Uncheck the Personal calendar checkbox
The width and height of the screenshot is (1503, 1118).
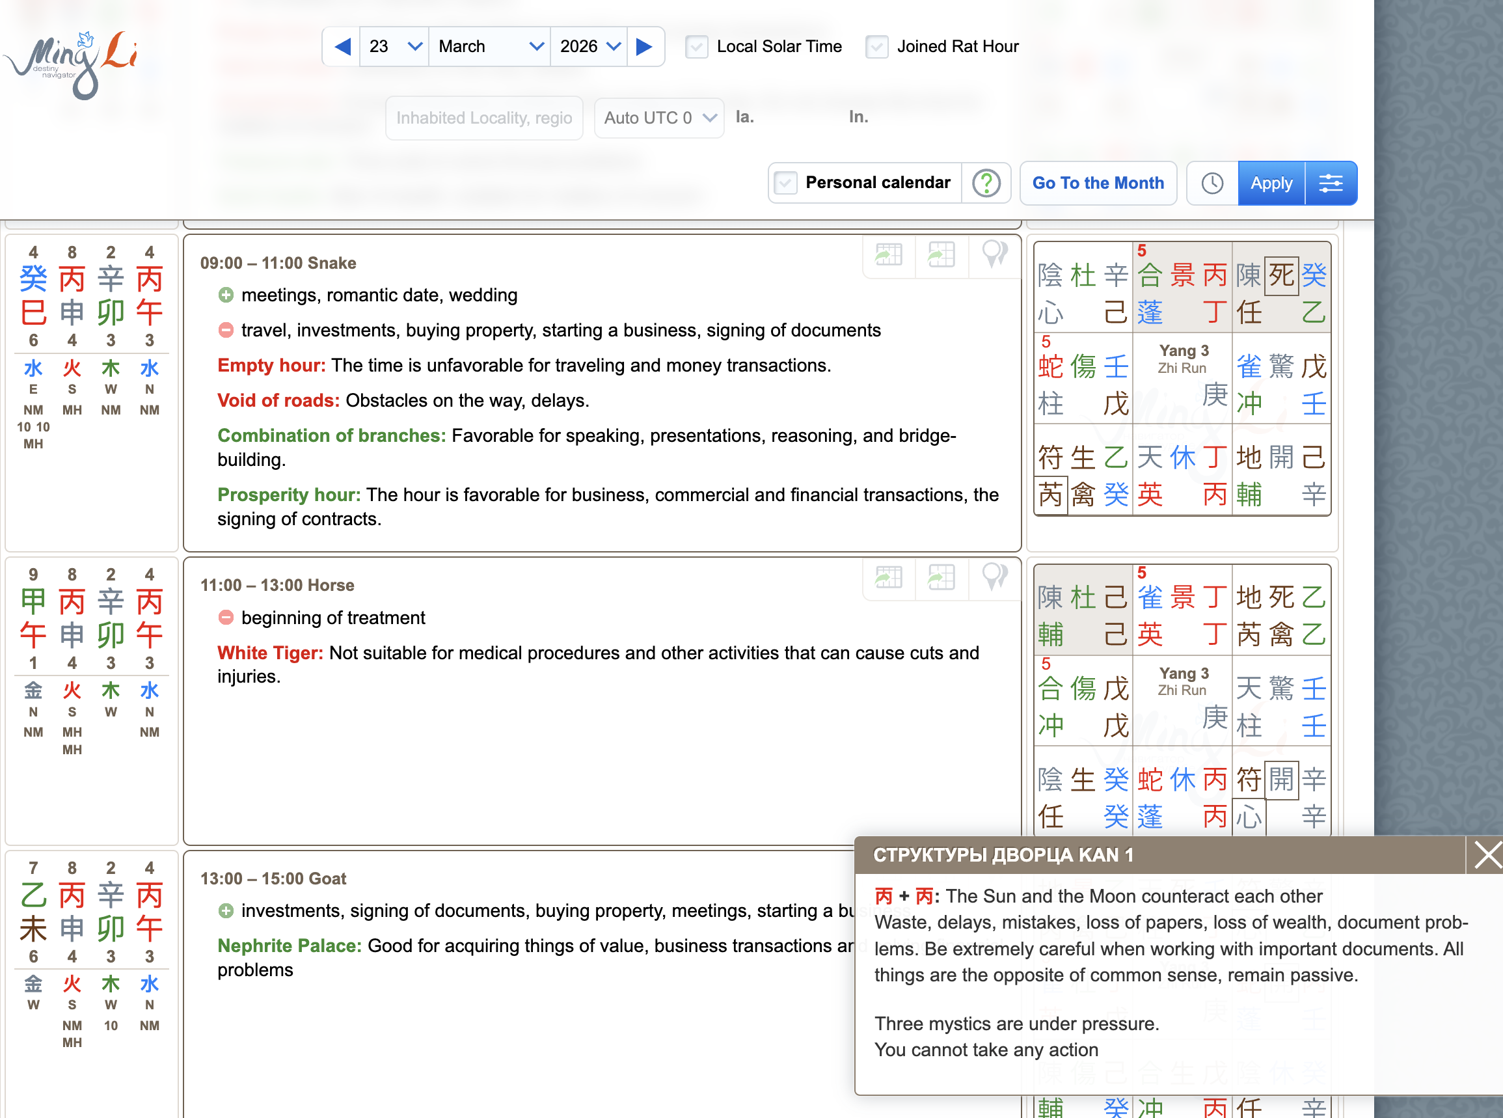pyautogui.click(x=785, y=183)
